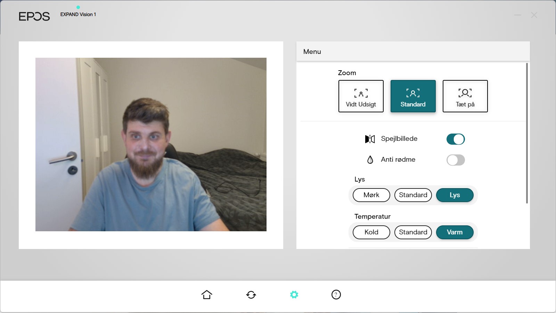Set Lys brightness to Standard
Image resolution: width=556 pixels, height=313 pixels.
413,195
